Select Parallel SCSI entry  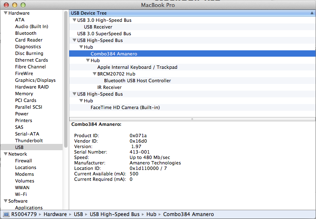tap(29, 107)
